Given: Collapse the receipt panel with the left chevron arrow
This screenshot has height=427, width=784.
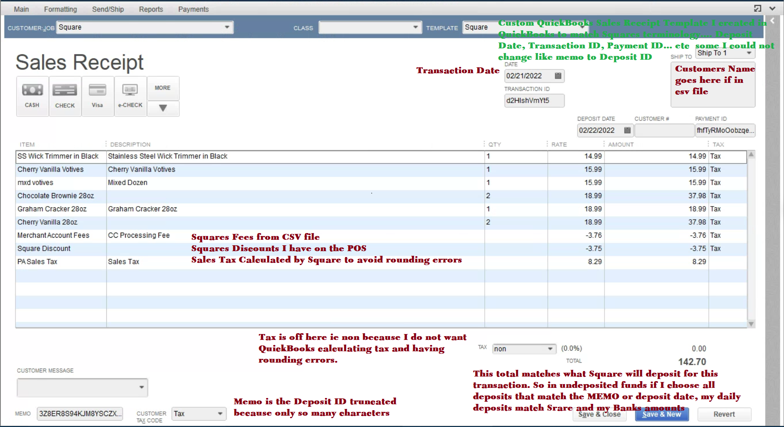Looking at the screenshot, I should [772, 20].
